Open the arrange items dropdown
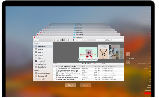The width and height of the screenshot is (159, 98). 69,40
